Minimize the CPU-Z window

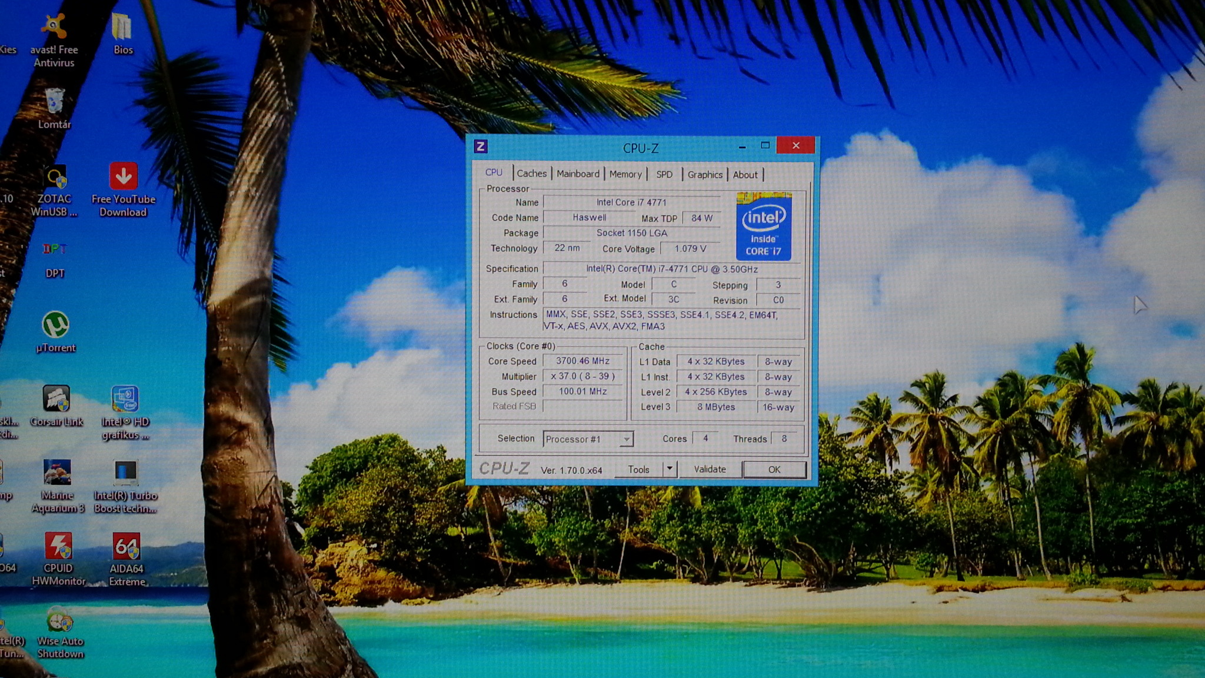[743, 146]
